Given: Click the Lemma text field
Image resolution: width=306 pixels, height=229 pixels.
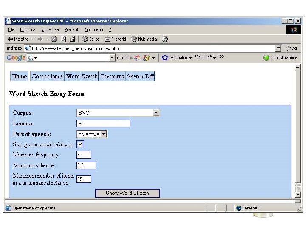Looking at the screenshot, I should coord(103,123).
